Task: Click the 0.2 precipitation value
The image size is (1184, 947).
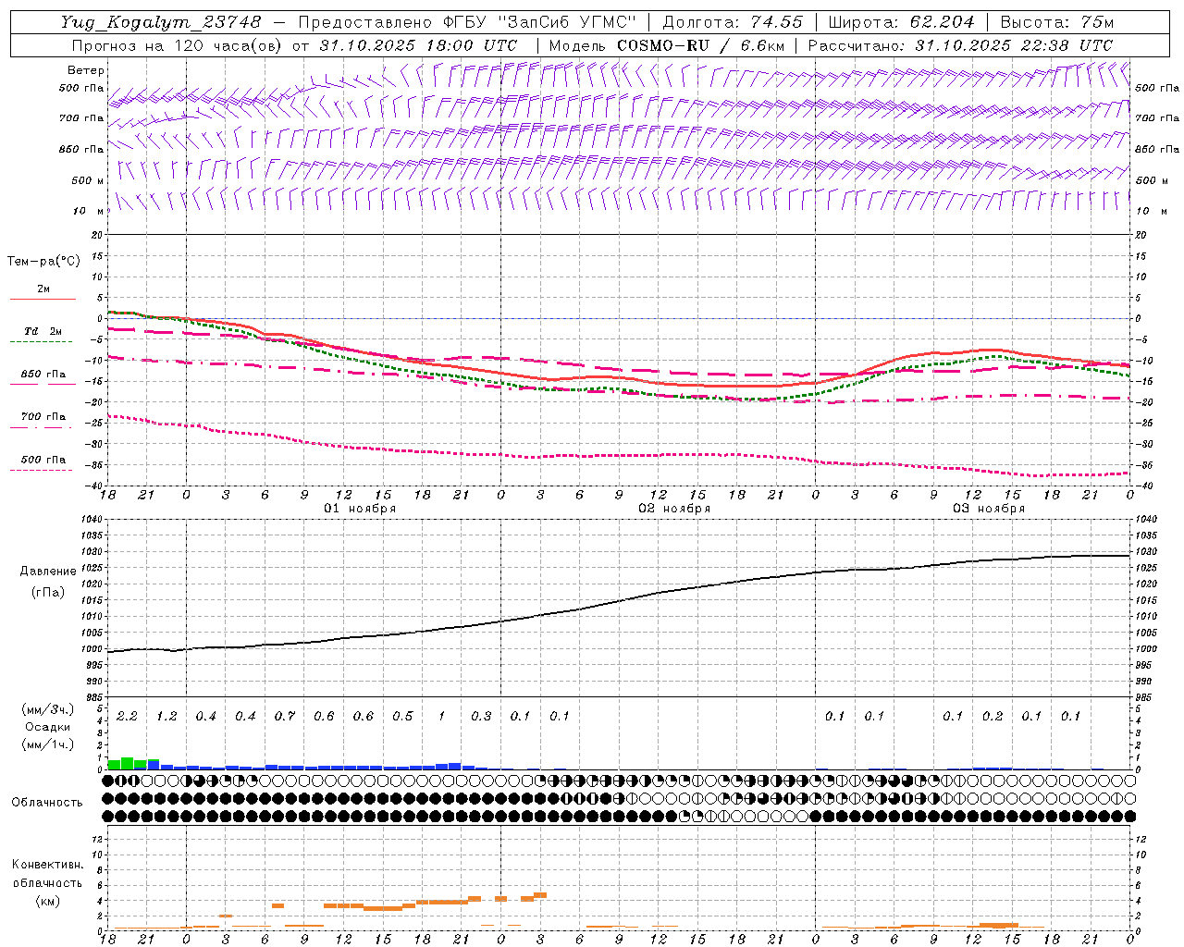Action: [993, 717]
